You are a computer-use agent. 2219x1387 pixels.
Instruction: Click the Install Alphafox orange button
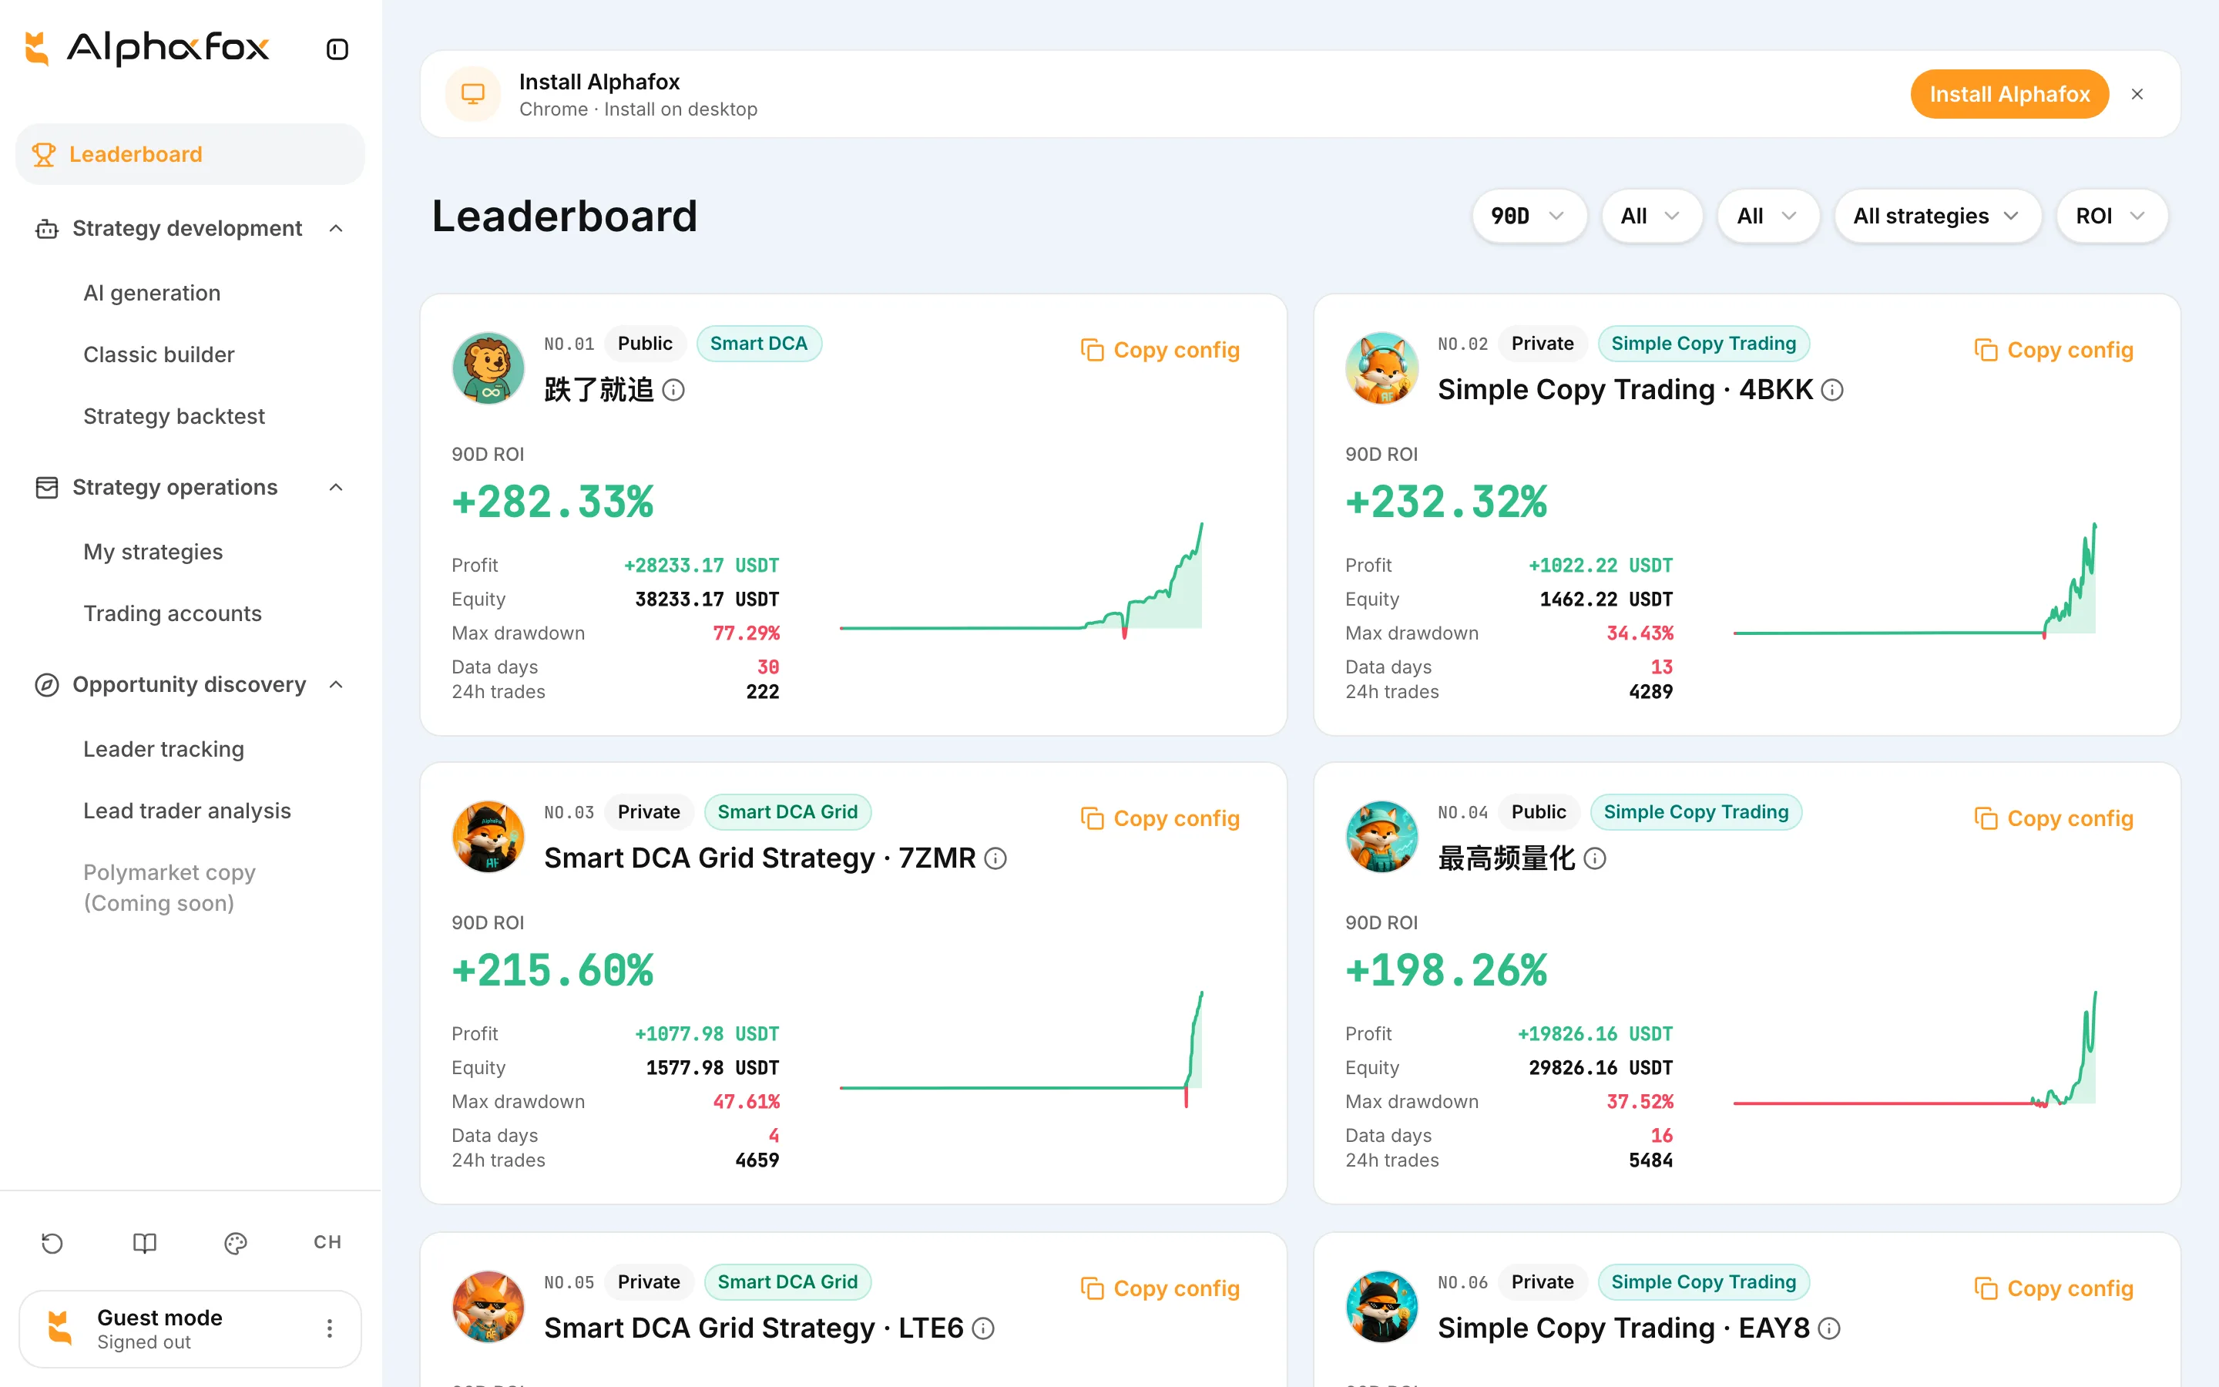[2009, 93]
